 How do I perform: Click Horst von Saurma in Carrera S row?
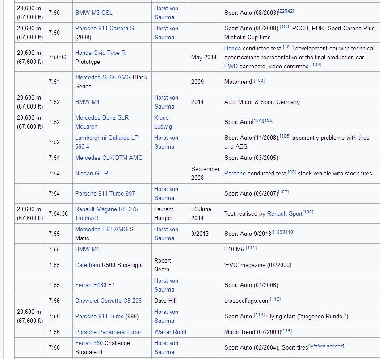pos(166,33)
